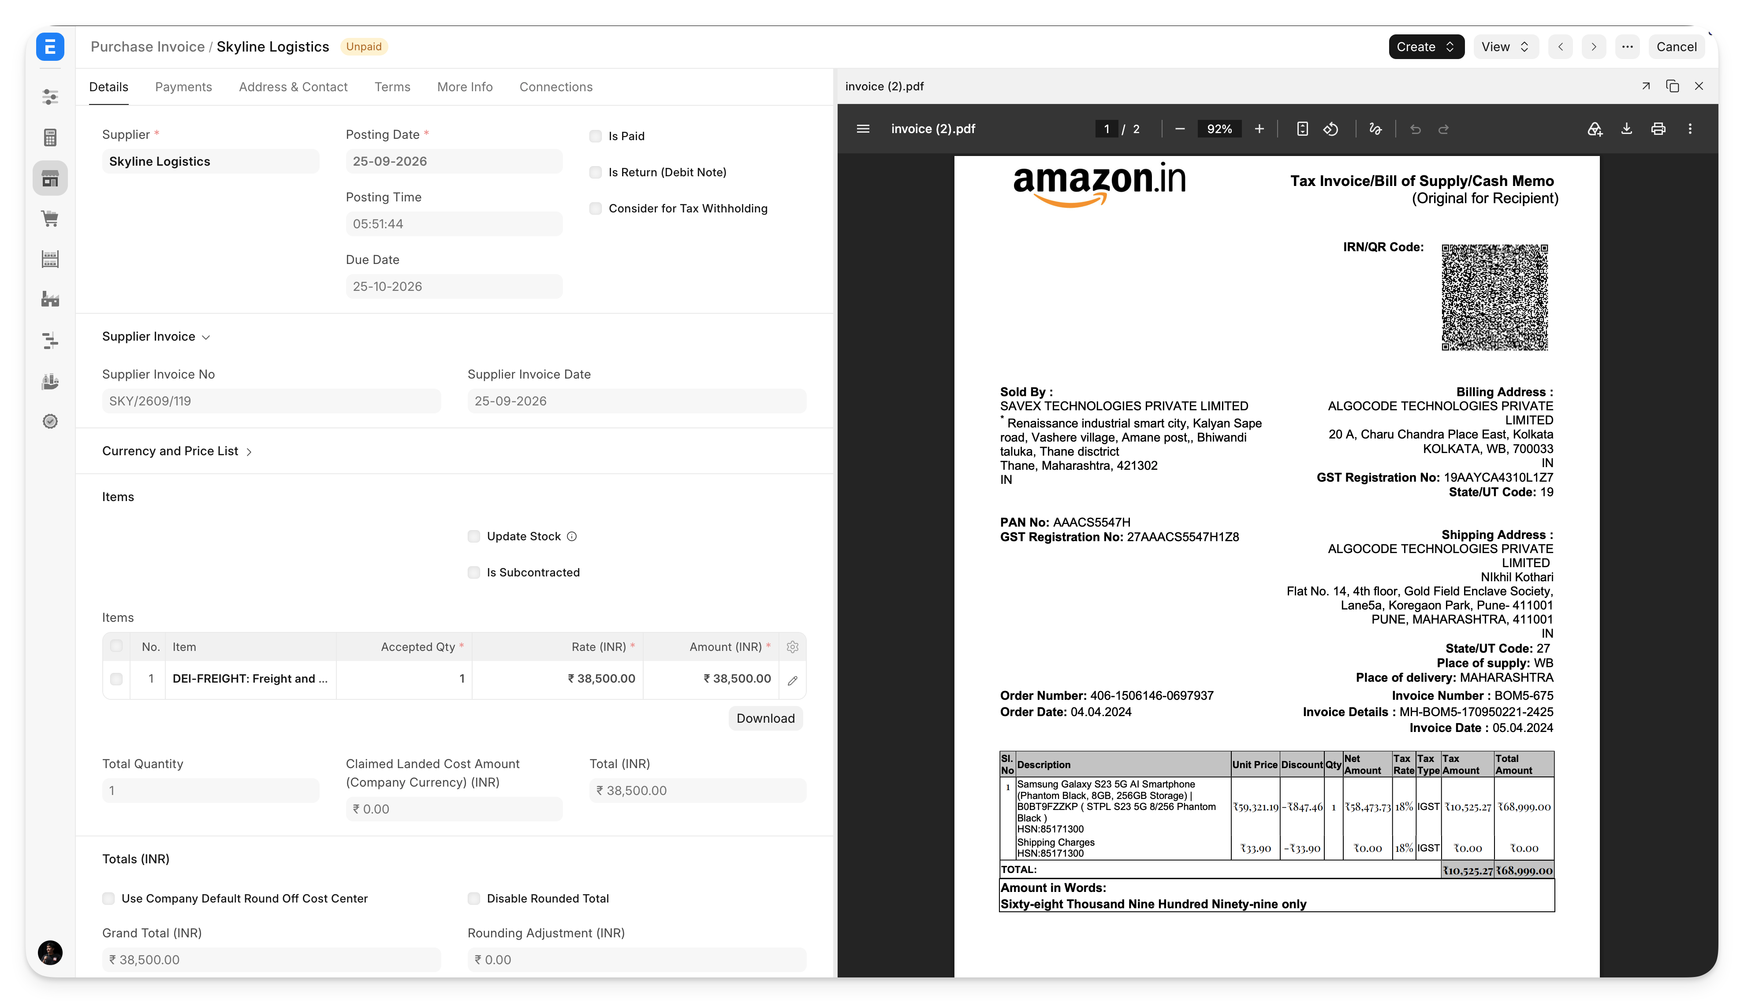Zoom out the PDF with minus icon
Image resolution: width=1744 pixels, height=1003 pixels.
pos(1180,129)
